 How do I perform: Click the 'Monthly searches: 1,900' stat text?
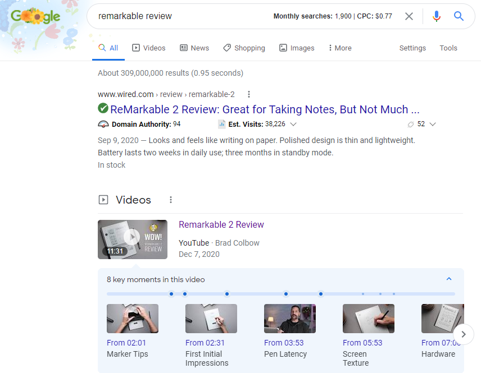pyautogui.click(x=312, y=16)
